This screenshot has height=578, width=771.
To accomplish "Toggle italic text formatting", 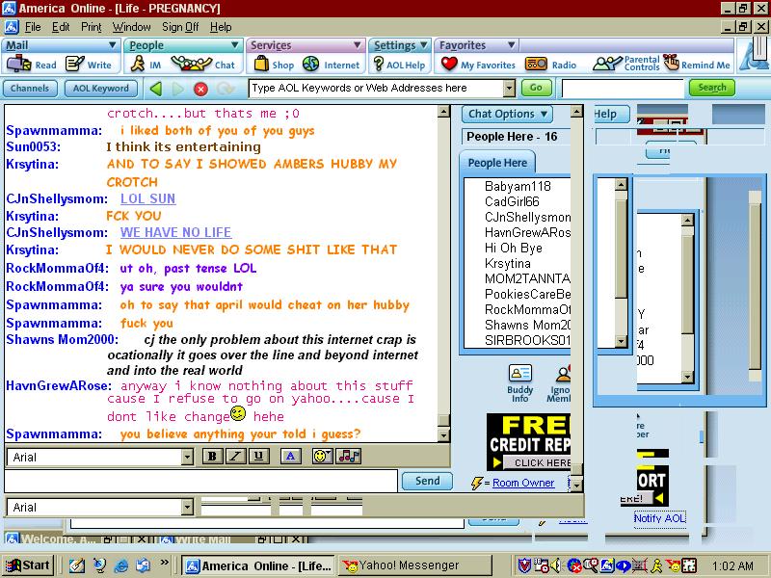I will (x=235, y=456).
